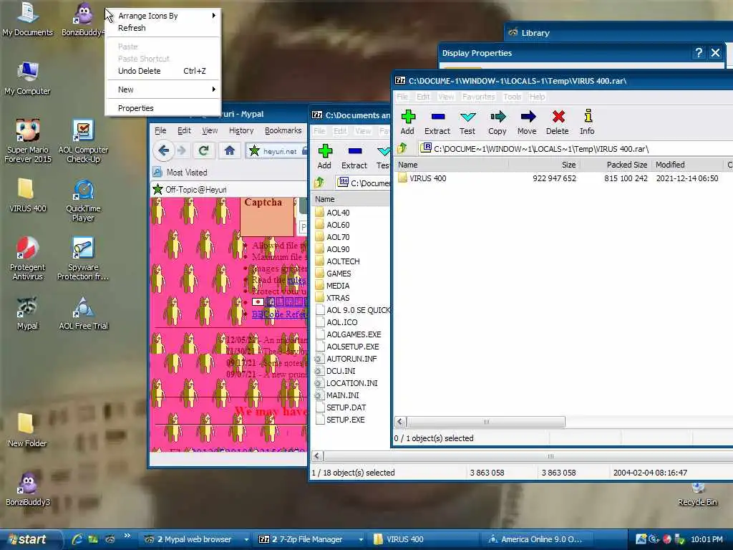Choose Refresh in desktop context menu
This screenshot has width=733, height=550.
click(x=162, y=28)
